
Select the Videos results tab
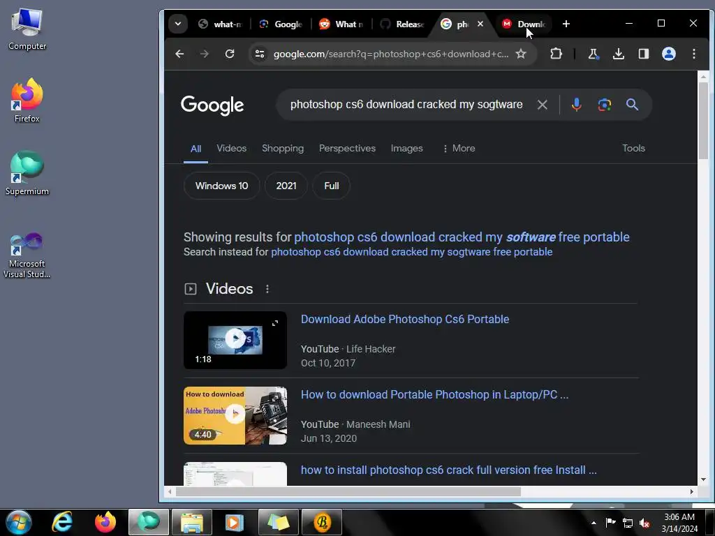232,148
